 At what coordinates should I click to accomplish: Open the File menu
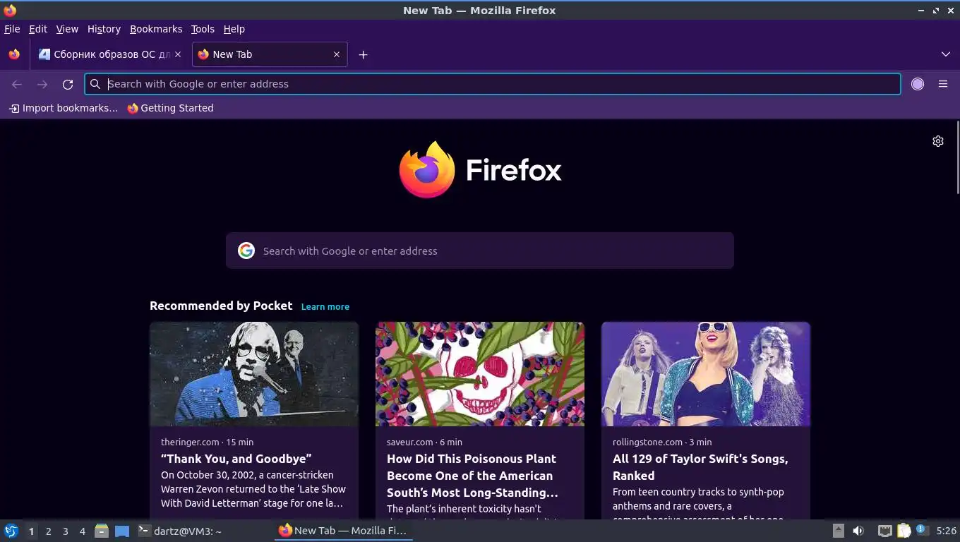click(x=12, y=29)
